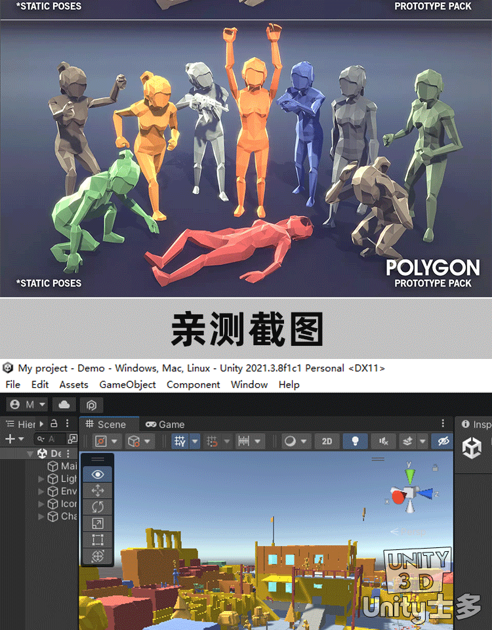Toggle scene visibility hidden-objects button
Image resolution: width=492 pixels, height=630 pixels.
(x=443, y=442)
